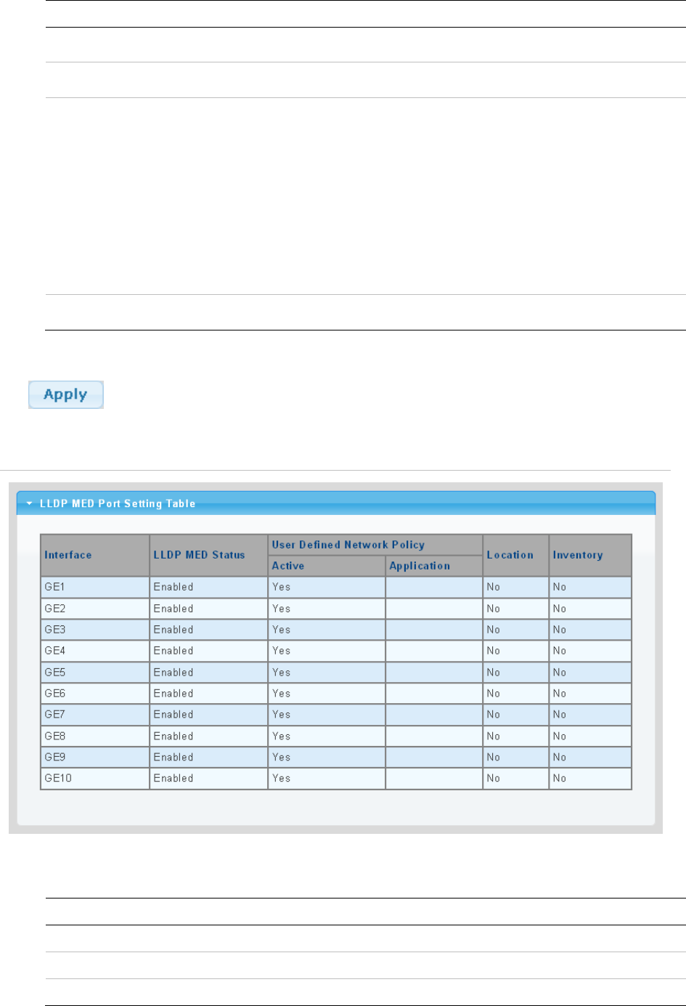Click Inventory No value in GE5 row

pos(560,673)
